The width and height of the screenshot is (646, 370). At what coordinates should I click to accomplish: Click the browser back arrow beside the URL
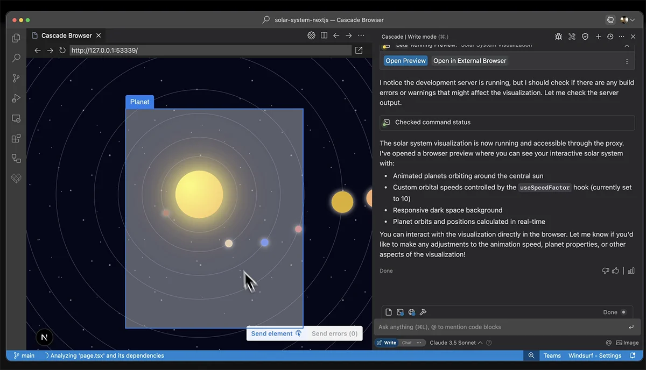pyautogui.click(x=38, y=51)
